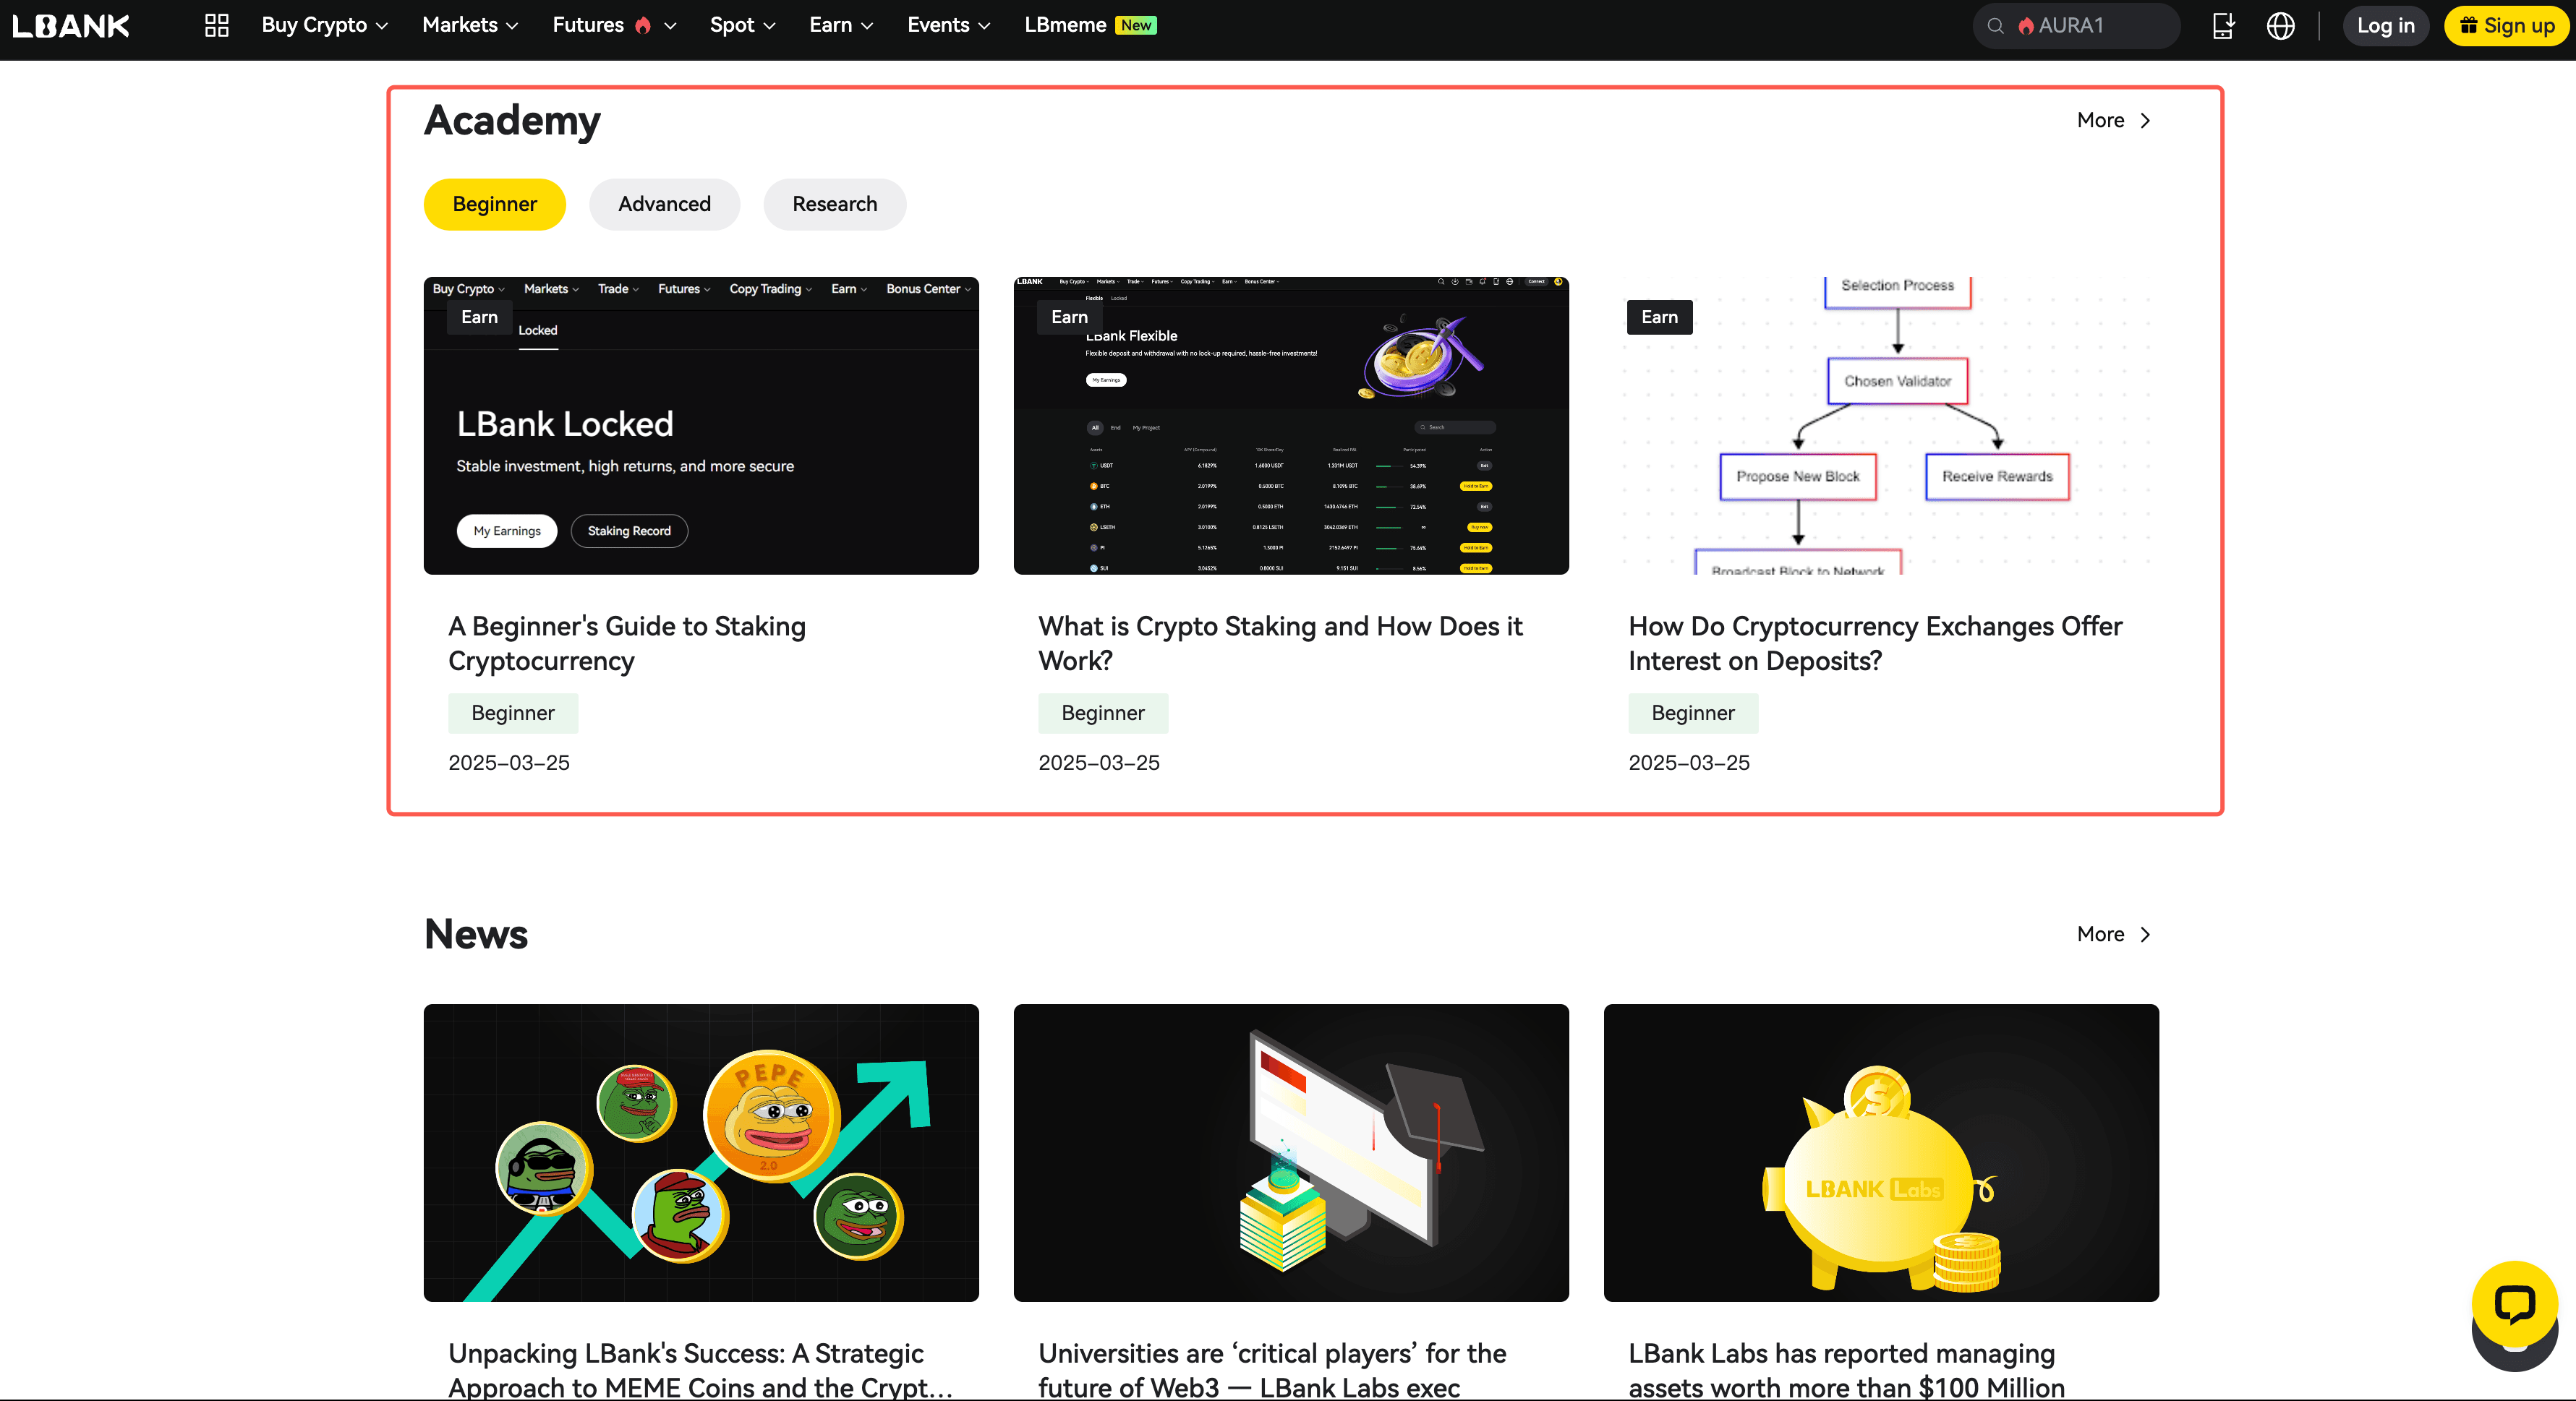The width and height of the screenshot is (2576, 1401).
Task: Open the Events menu
Action: 947,26
